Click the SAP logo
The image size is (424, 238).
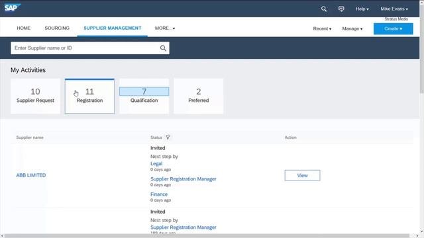tap(13, 8)
